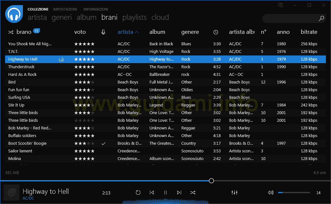Select the Buffalo soldiers track
Screen dimensions: 331x204
(165, 136)
